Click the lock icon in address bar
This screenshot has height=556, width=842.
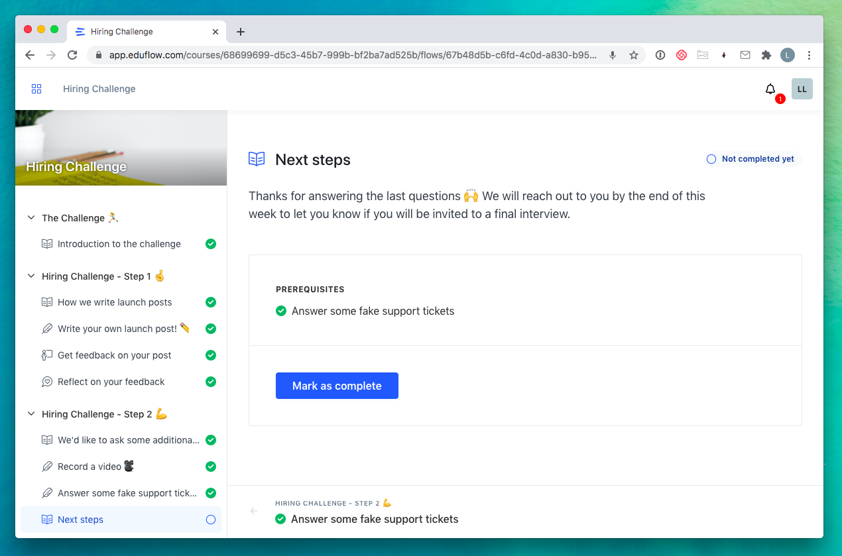pyautogui.click(x=99, y=55)
